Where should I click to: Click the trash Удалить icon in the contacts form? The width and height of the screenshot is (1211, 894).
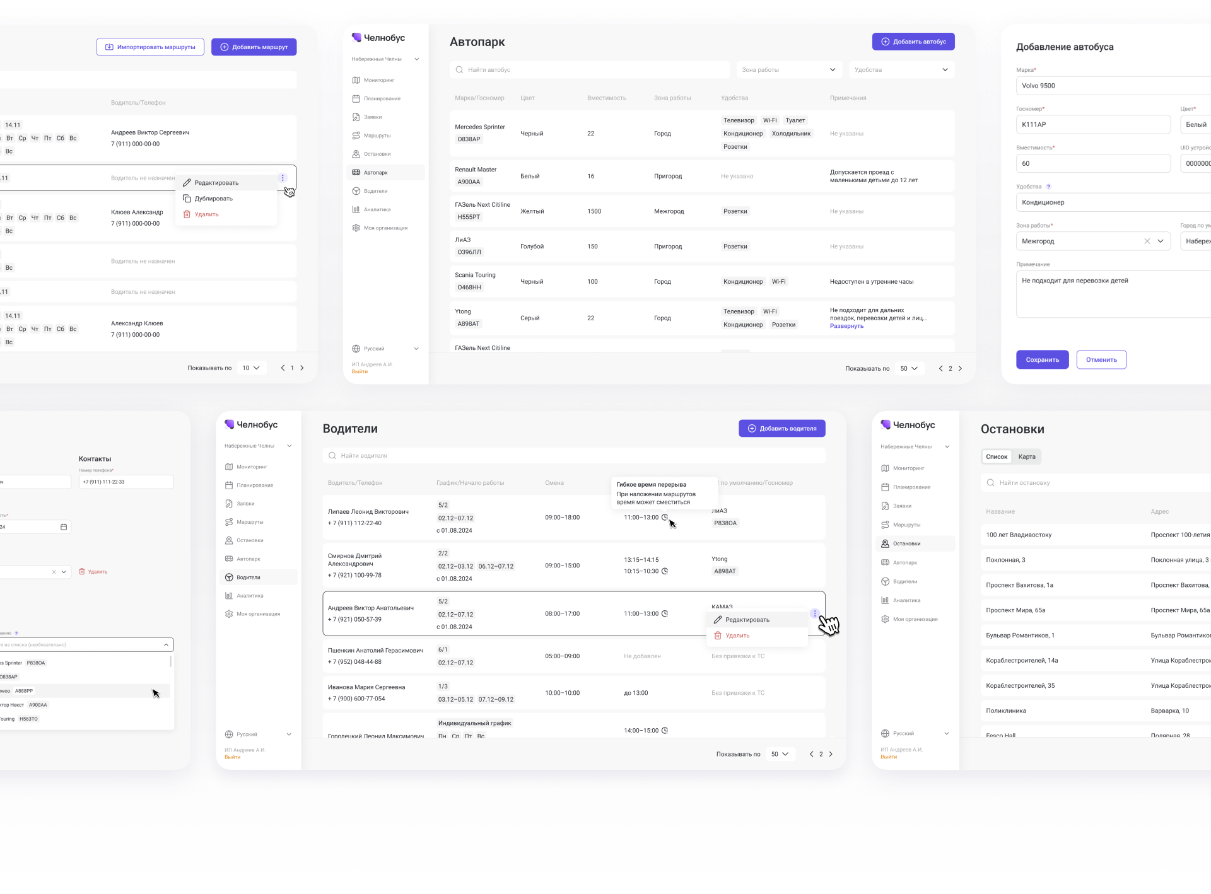pos(82,572)
